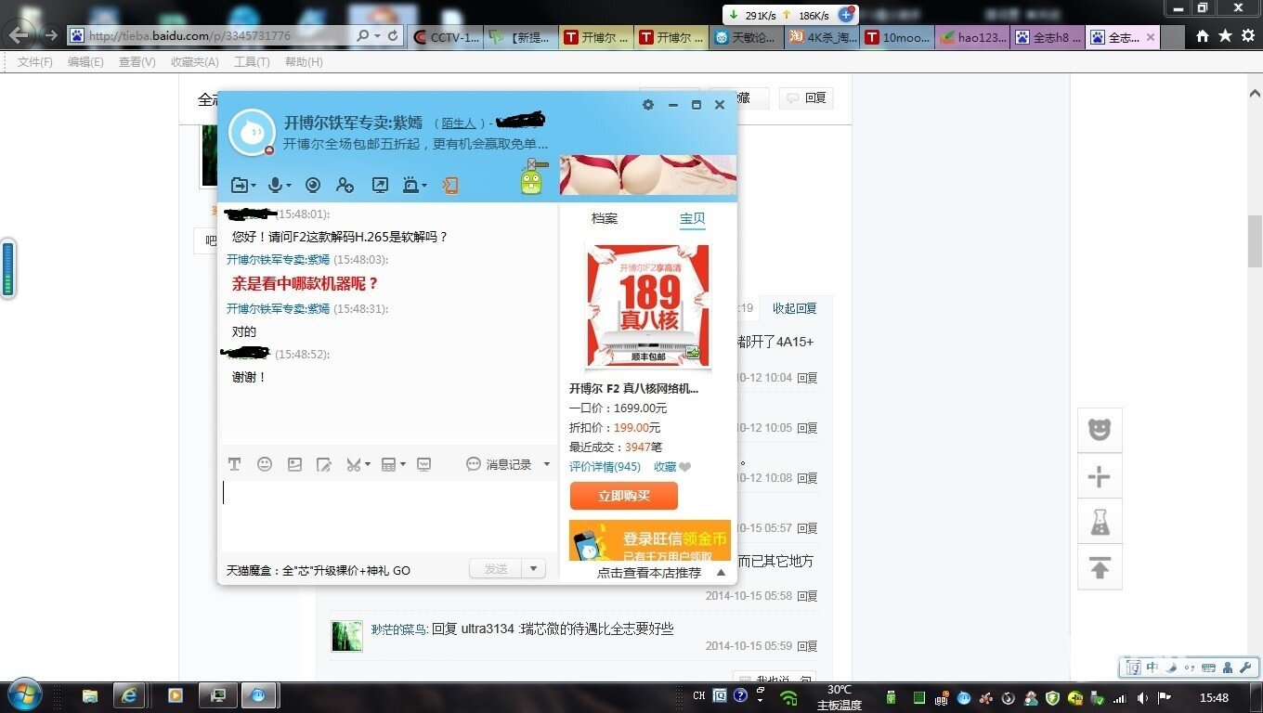Open chat window settings gear

coord(648,105)
